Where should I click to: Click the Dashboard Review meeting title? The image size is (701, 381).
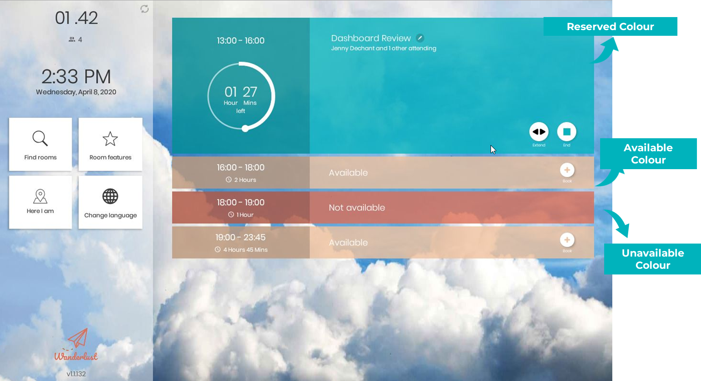(x=371, y=38)
